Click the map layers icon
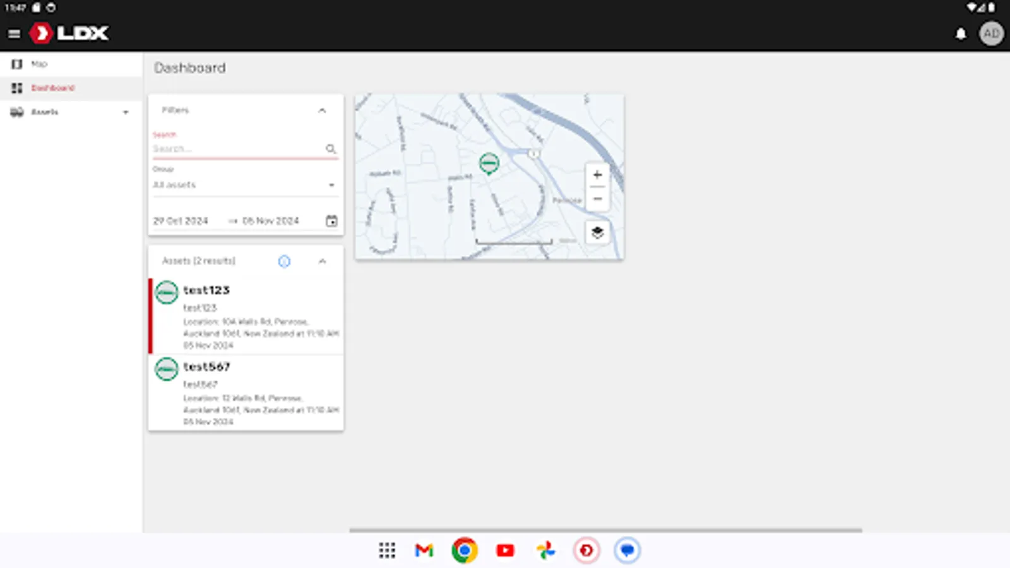This screenshot has width=1010, height=568. [596, 232]
